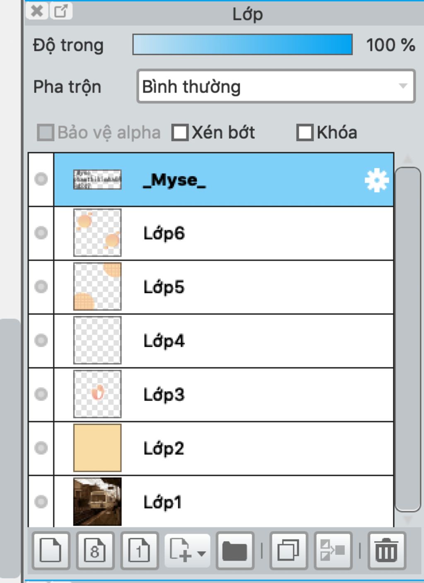
Task: Duplicate the selected layer
Action: click(288, 551)
